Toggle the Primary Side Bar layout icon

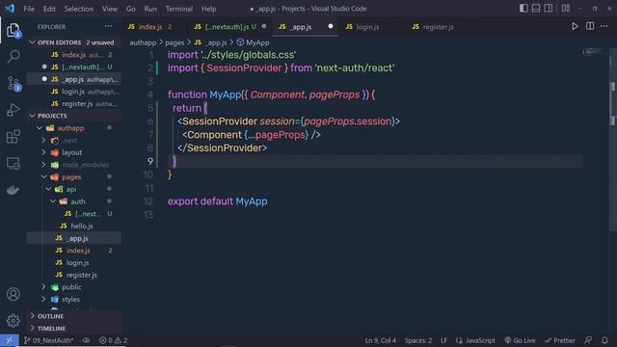pos(523,9)
